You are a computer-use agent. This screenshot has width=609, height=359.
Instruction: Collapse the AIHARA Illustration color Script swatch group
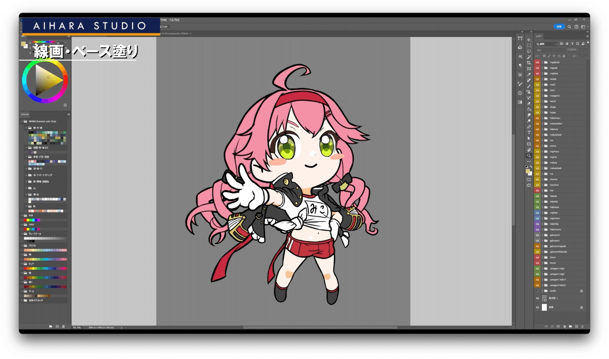tap(22, 121)
